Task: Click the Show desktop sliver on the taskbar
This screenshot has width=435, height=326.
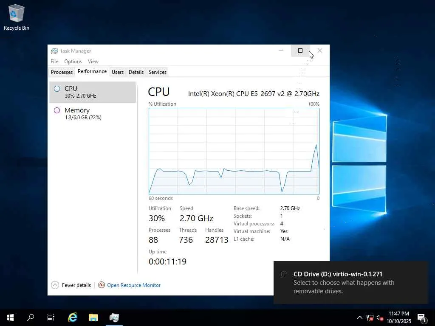Action: tap(434, 318)
